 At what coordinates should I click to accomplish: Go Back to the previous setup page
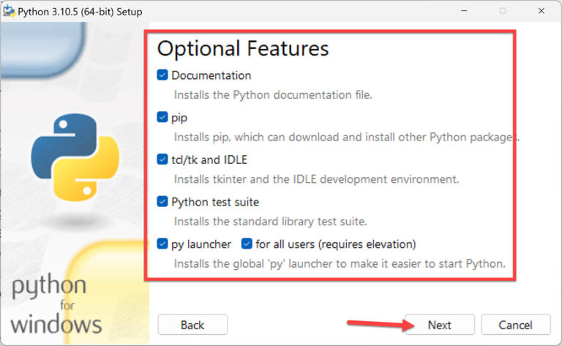192,325
